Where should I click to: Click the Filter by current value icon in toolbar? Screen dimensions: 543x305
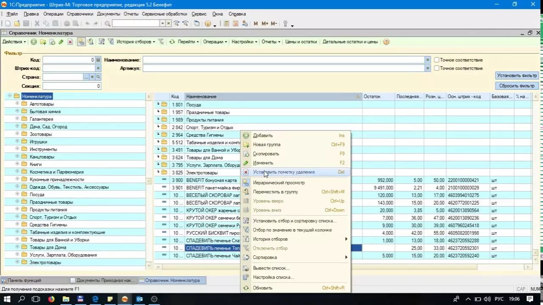point(111,42)
